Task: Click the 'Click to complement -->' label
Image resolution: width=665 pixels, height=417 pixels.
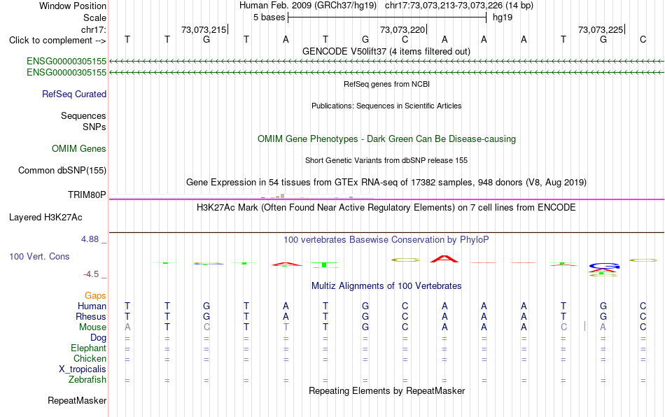Action: click(x=57, y=41)
